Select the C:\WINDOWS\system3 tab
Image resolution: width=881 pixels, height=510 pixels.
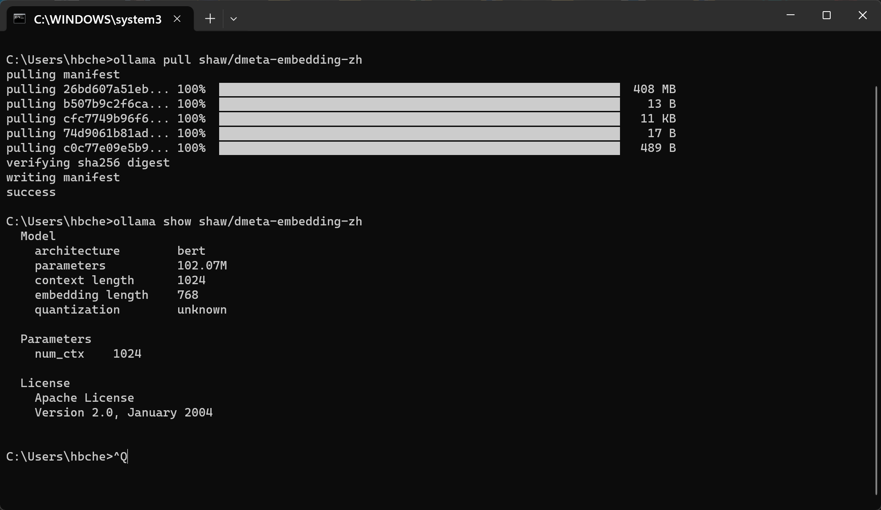pos(98,19)
